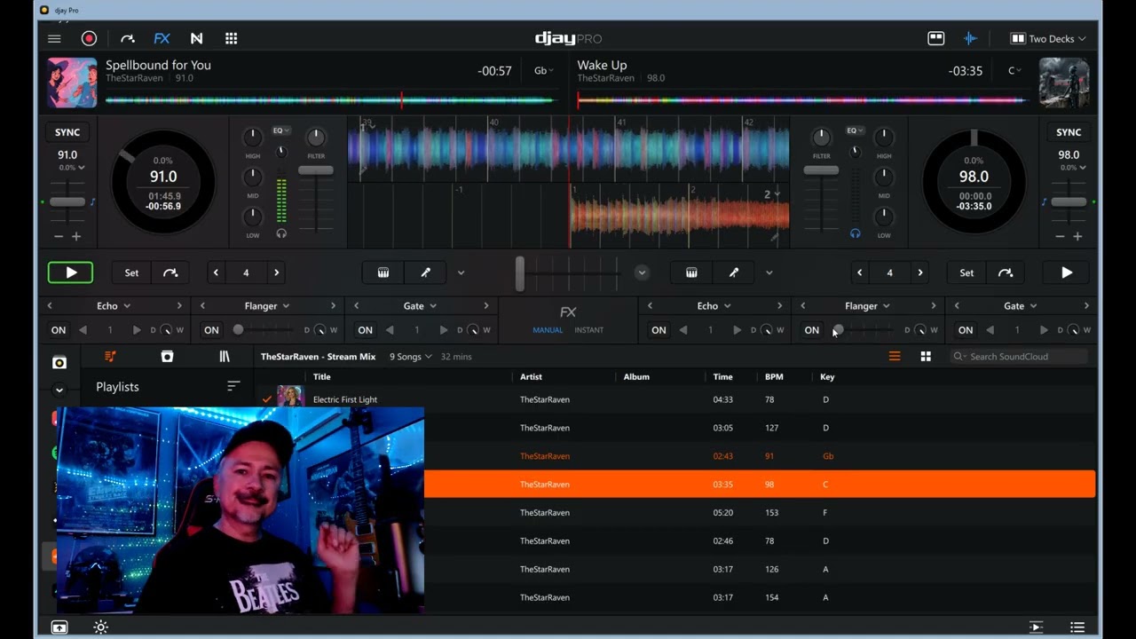The height and width of the screenshot is (639, 1136).
Task: Switch FX mode to INSTANT
Action: pyautogui.click(x=588, y=330)
